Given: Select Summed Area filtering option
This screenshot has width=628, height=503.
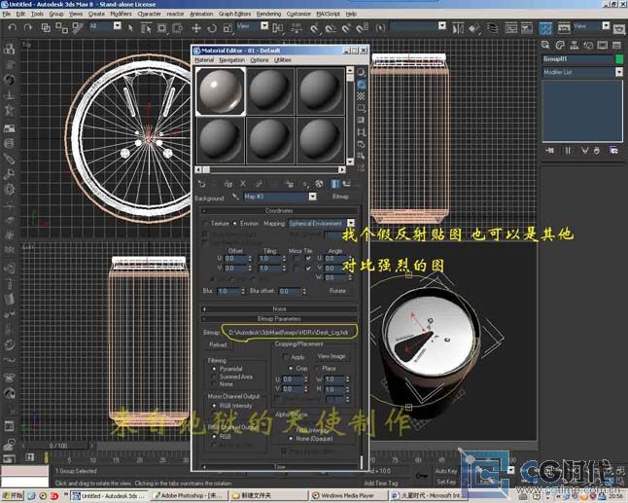Looking at the screenshot, I should click(214, 377).
